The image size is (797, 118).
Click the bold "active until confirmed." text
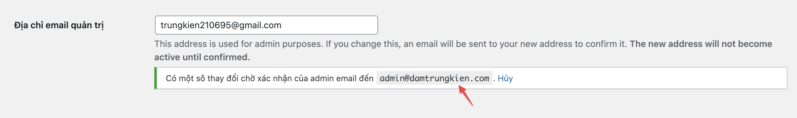tap(202, 57)
